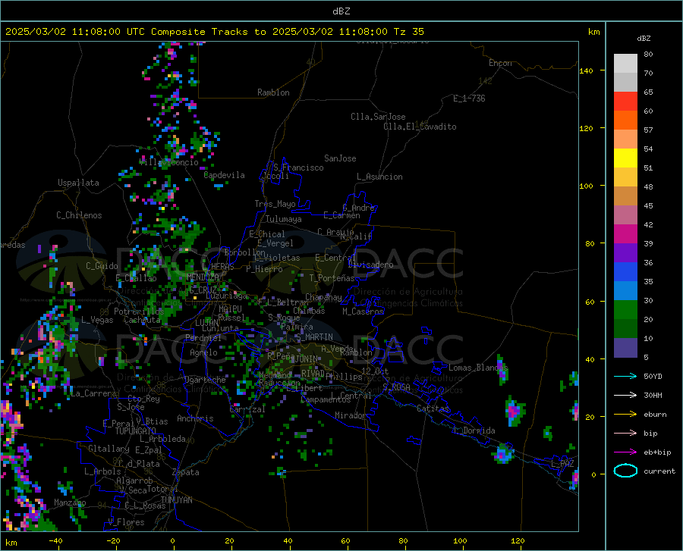This screenshot has height=551, width=683.
Task: Click the 'Catitas' label on the map
Action: [433, 409]
